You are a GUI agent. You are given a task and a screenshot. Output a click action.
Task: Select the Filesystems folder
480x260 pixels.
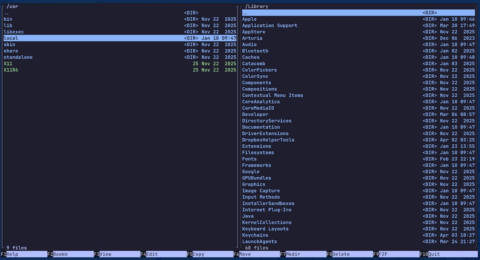358,153
